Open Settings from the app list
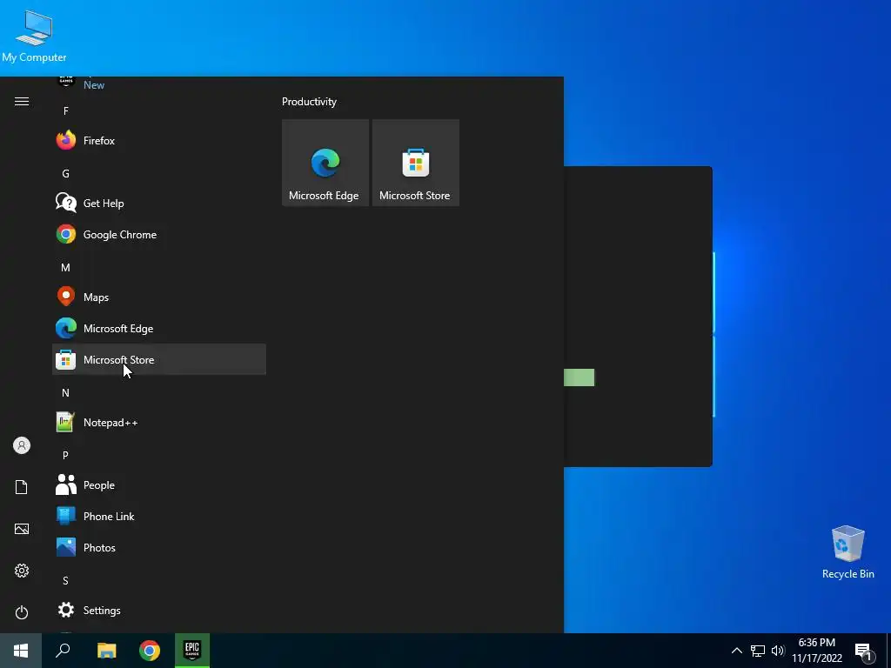This screenshot has height=668, width=891. coord(159,610)
